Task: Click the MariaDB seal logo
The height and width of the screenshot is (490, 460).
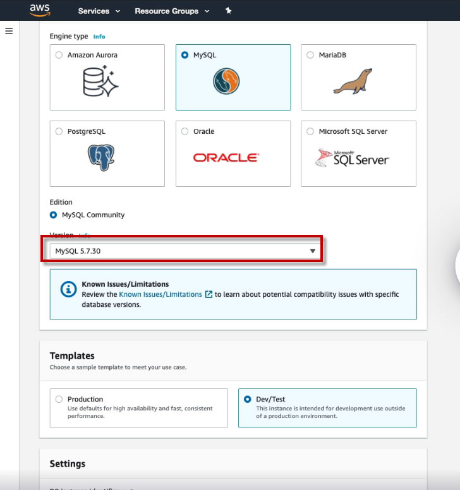Action: pos(353,81)
